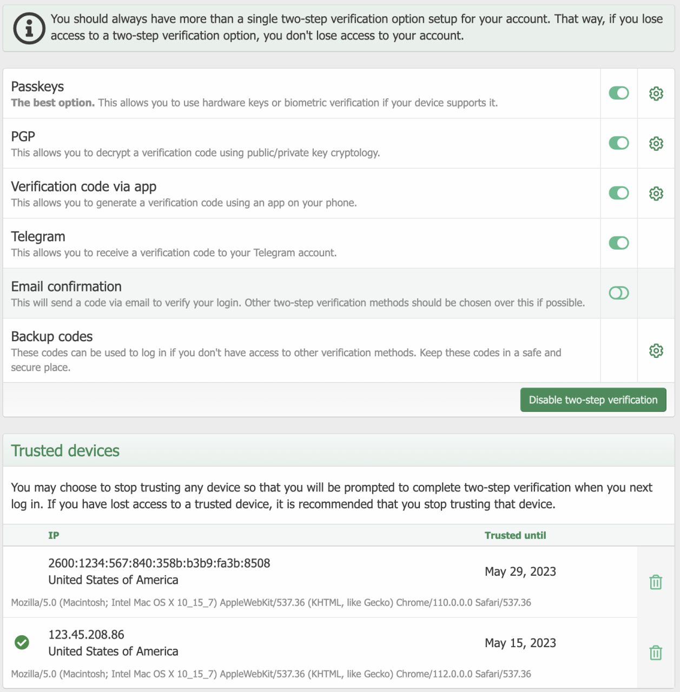Open Backup codes gear settings
This screenshot has height=692, width=680.
pyautogui.click(x=656, y=350)
